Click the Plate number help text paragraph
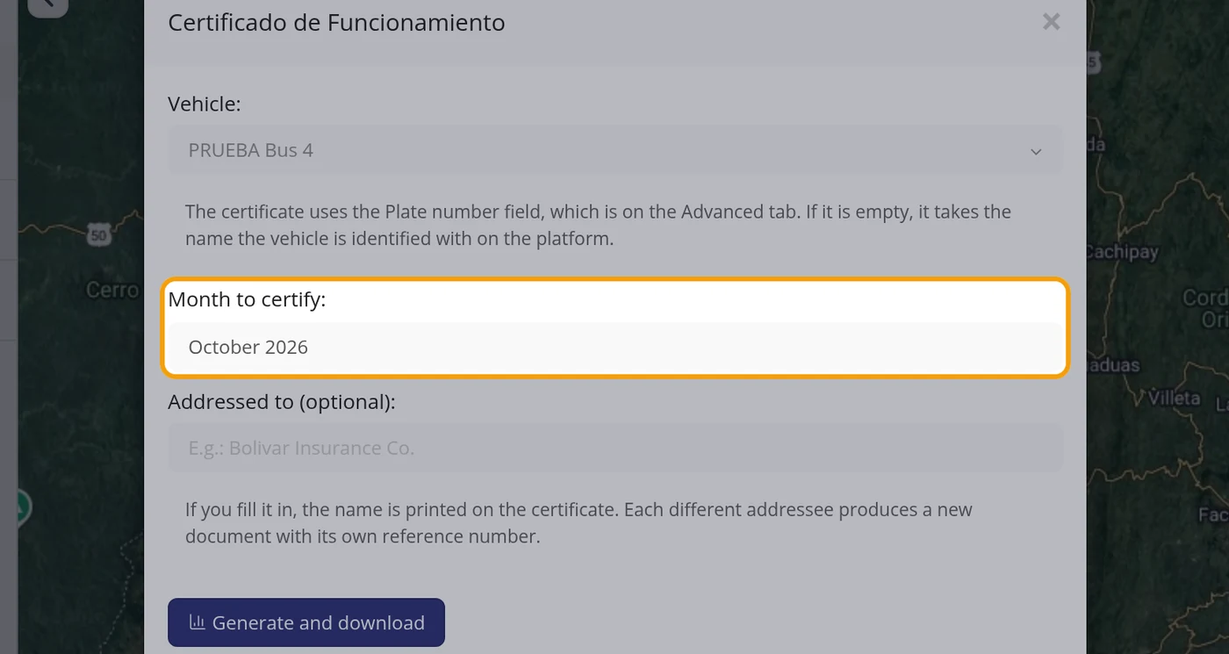 tap(598, 225)
